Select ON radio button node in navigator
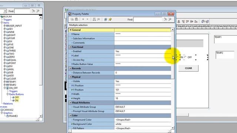Viewport: 237px width, 133px height. pos(16,100)
